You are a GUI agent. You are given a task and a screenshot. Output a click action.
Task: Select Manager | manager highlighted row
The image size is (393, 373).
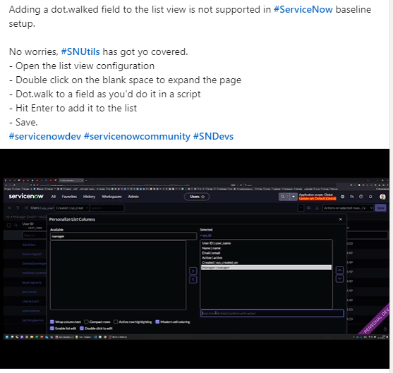click(266, 267)
